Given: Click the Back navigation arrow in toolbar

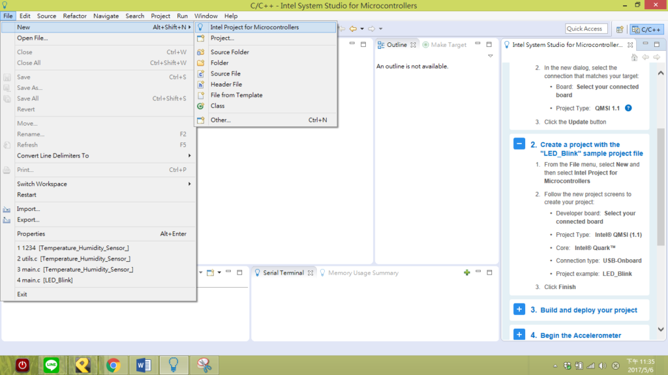Looking at the screenshot, I should point(353,29).
